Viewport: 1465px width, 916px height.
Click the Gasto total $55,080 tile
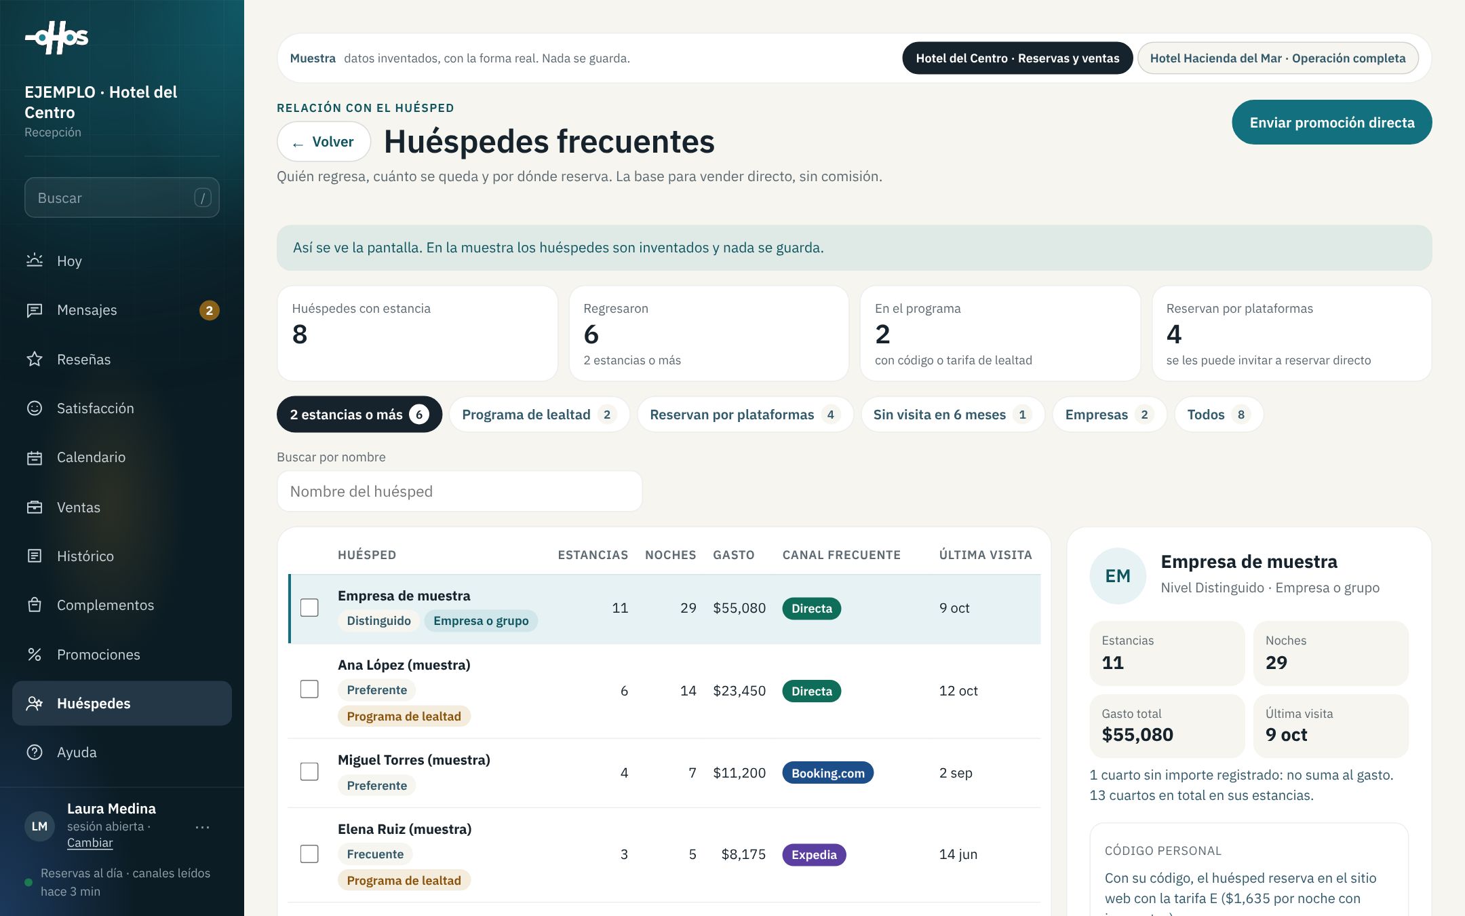pyautogui.click(x=1167, y=725)
